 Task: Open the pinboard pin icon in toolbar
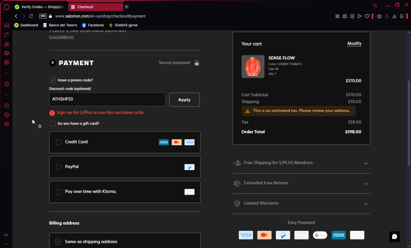(338, 16)
